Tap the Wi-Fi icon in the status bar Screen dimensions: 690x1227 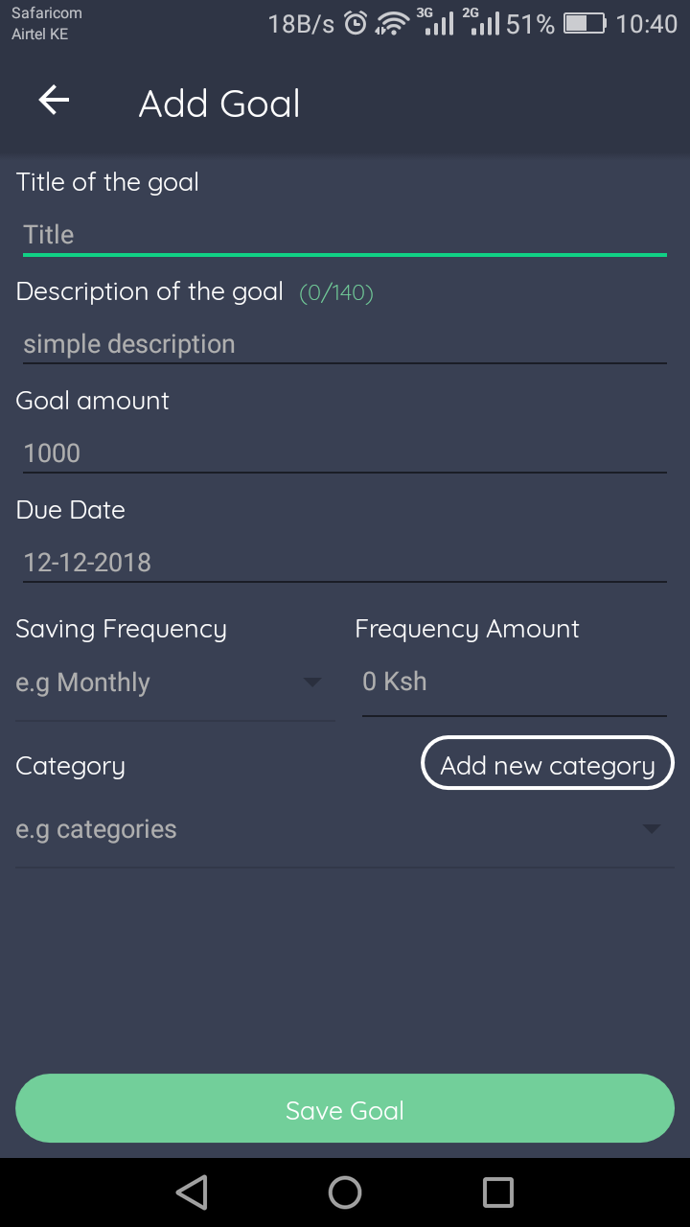point(392,24)
